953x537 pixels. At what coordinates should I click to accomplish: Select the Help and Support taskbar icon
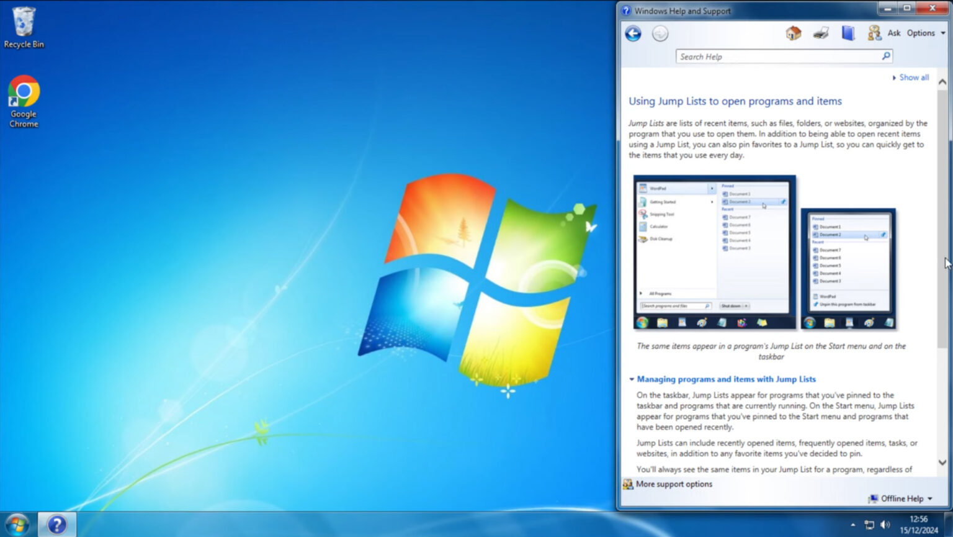(x=56, y=525)
